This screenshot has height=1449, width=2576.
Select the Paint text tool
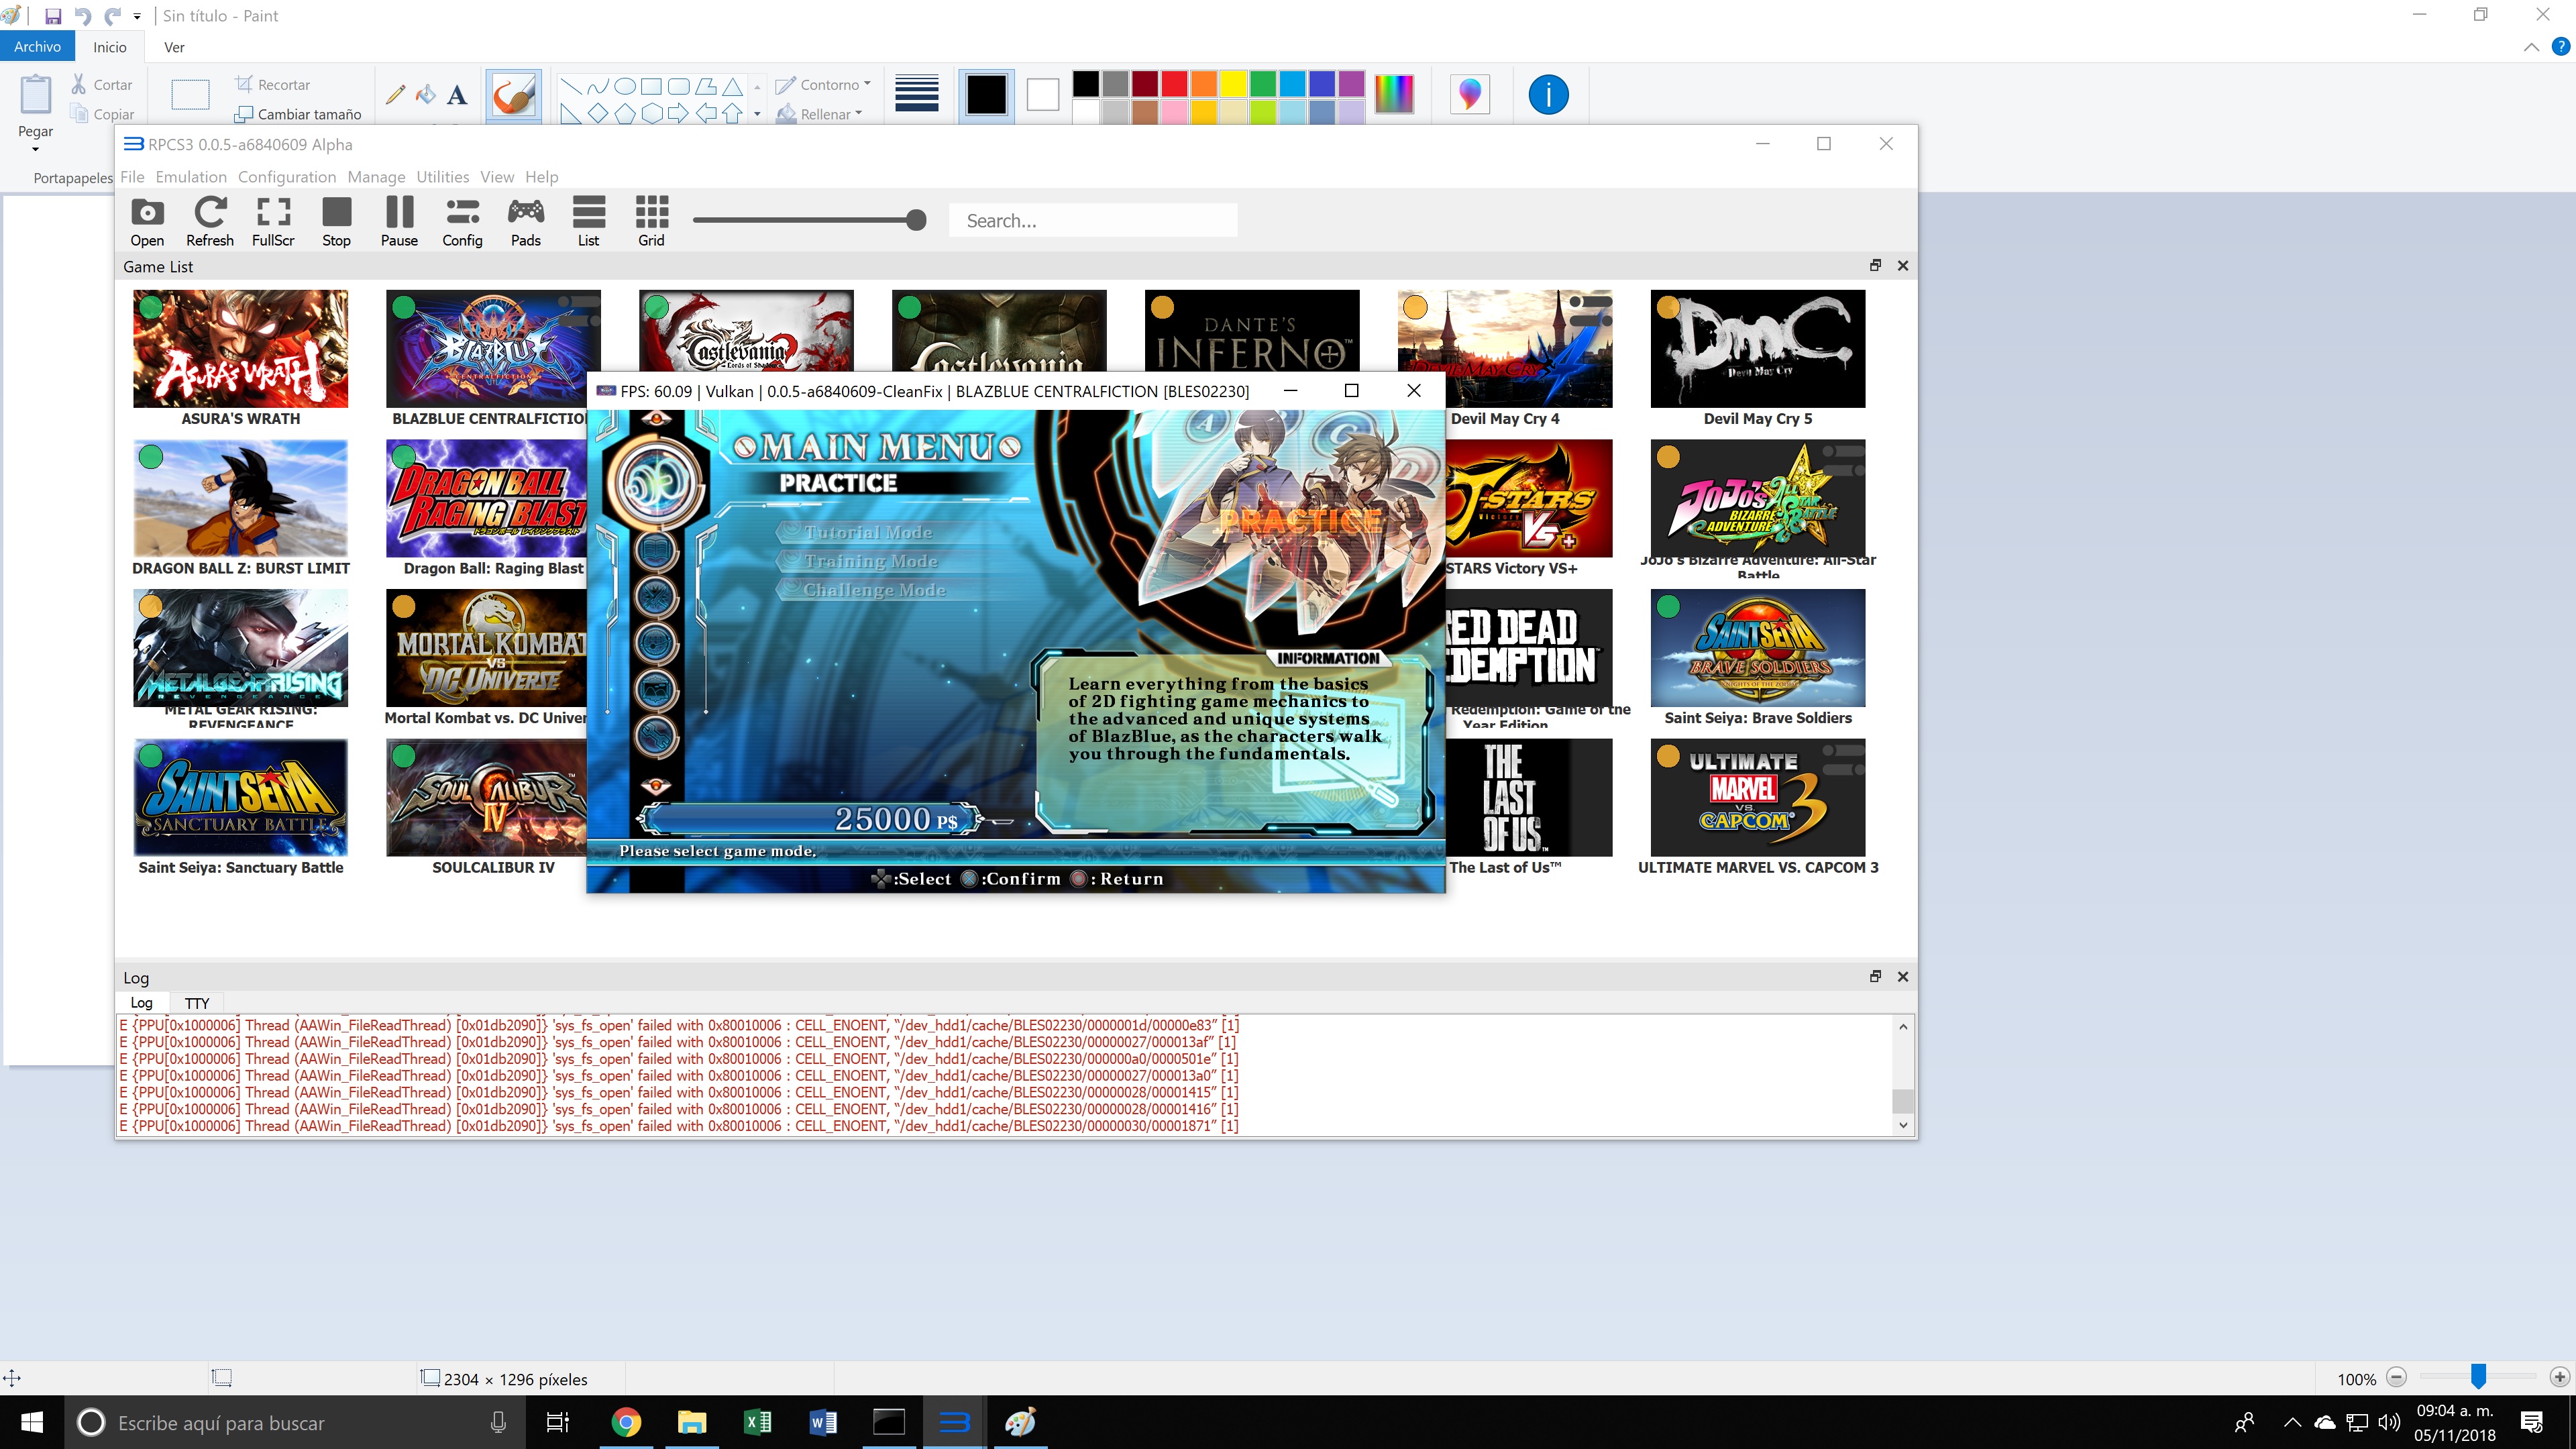457,95
